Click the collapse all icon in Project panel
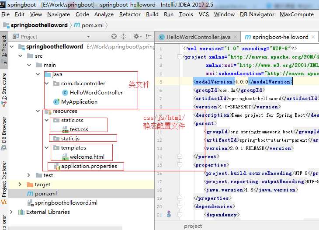Viewport: 319px width, 230px height. point(123,36)
